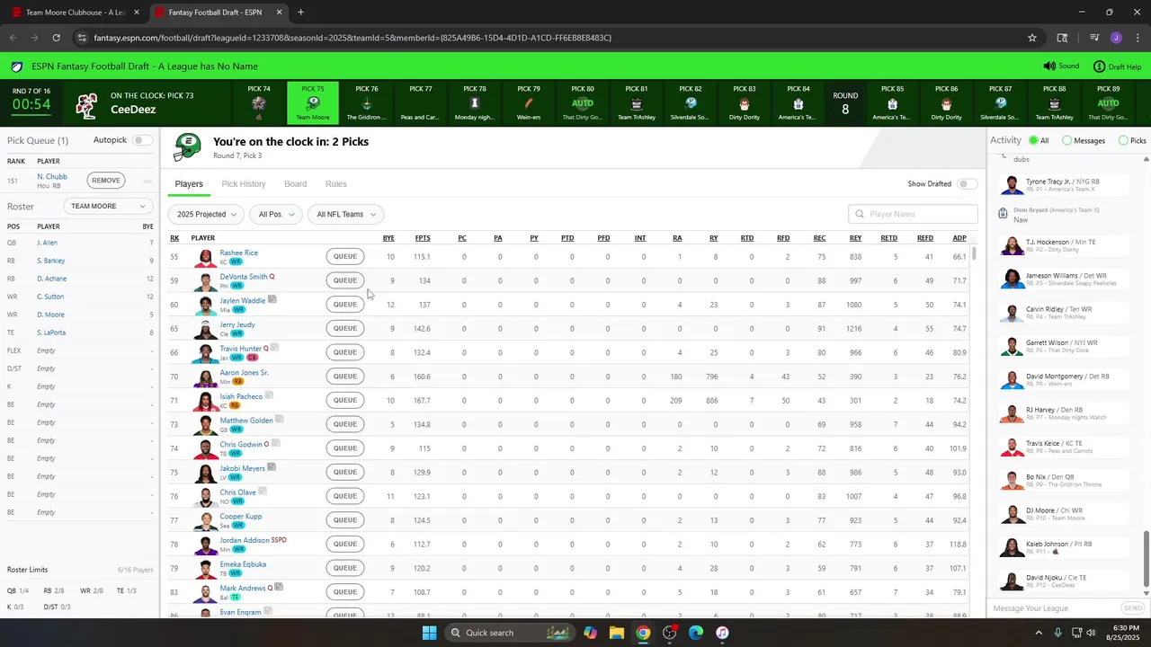Viewport: 1151px width, 647px height.
Task: Bookmark this page with the star icon
Action: pos(1032,38)
